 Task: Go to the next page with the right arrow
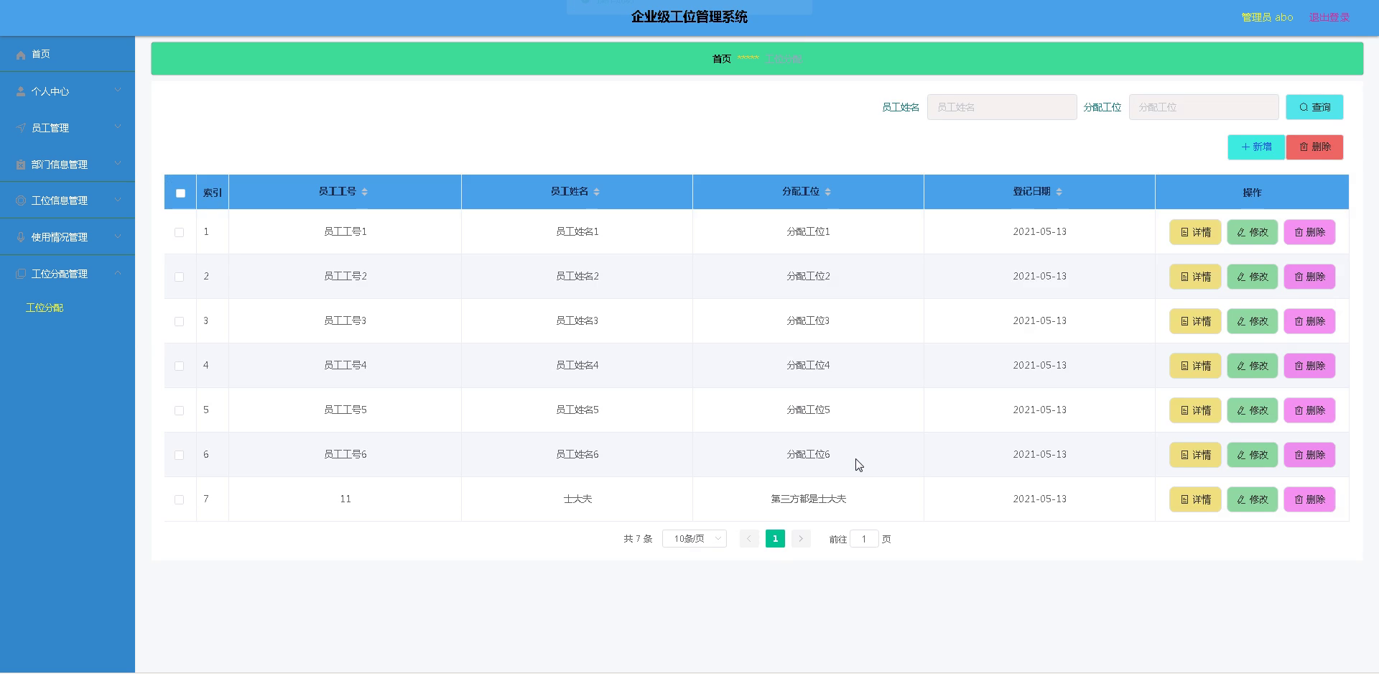pos(801,539)
